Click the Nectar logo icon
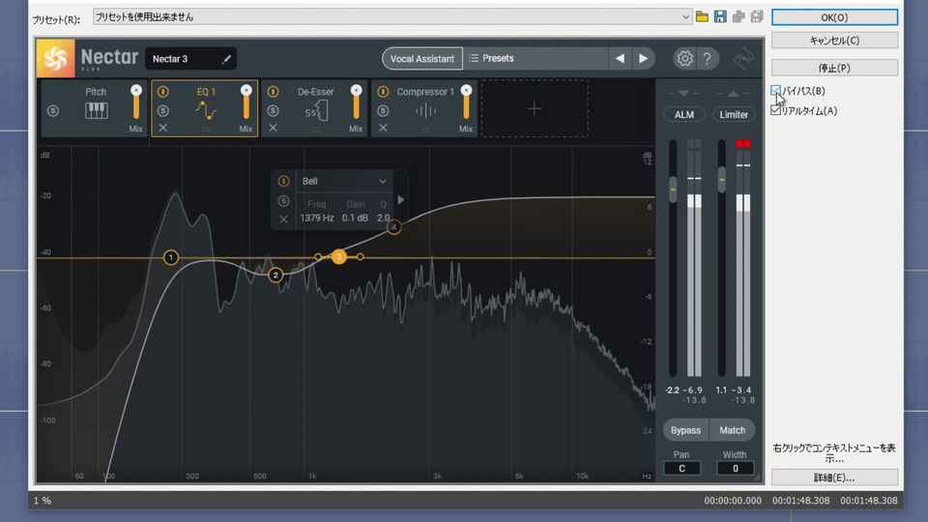Screen dimensions: 928x522 pyautogui.click(x=56, y=58)
